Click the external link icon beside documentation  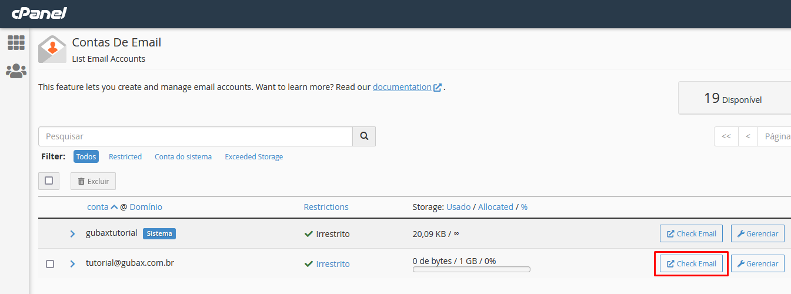pyautogui.click(x=438, y=88)
